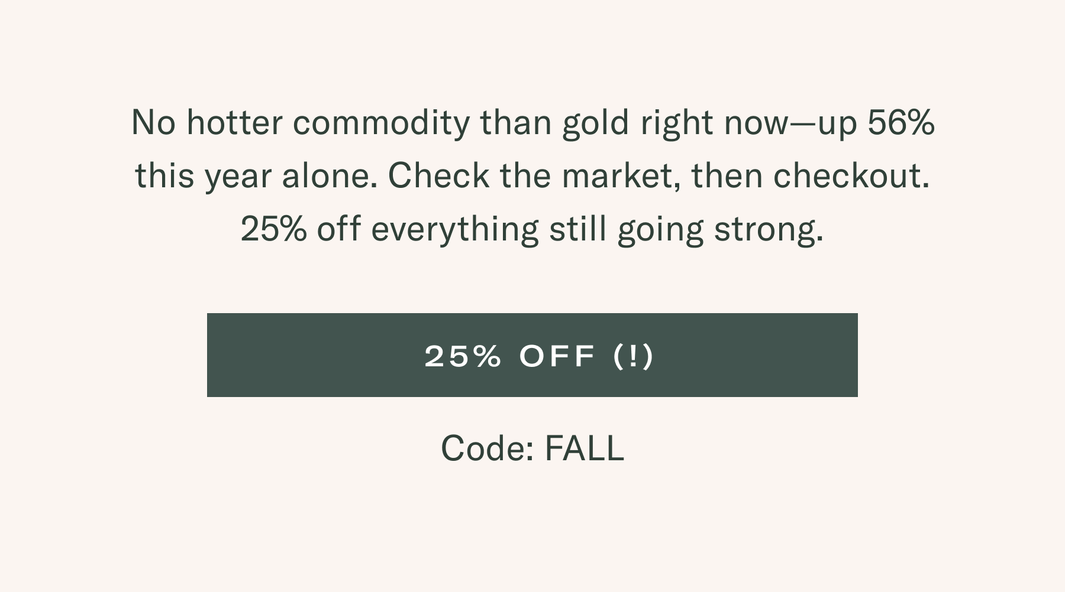1065x592 pixels.
Task: Click the "56%" figure in the first line
Action: coord(901,122)
